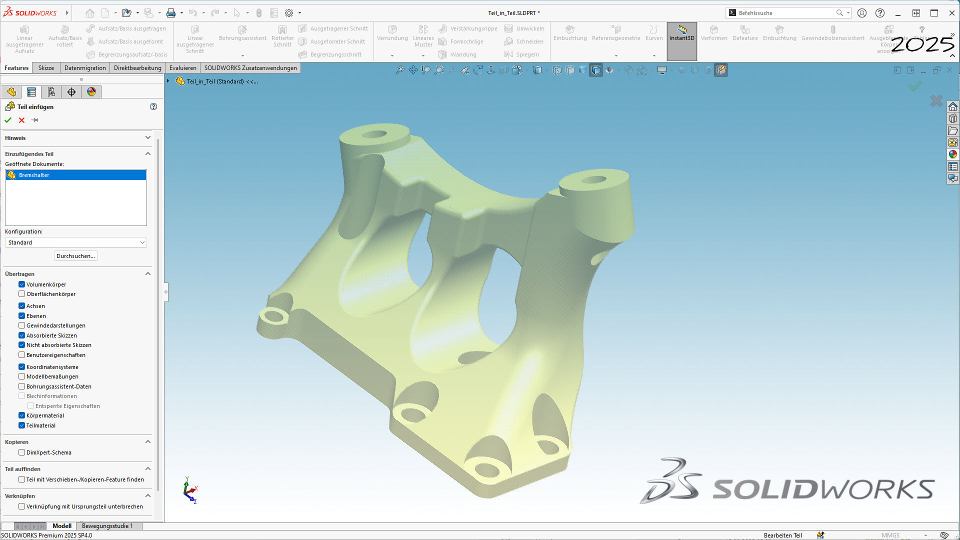960x540 pixels.
Task: Click the Durchsuchen... button
Action: pyautogui.click(x=75, y=256)
